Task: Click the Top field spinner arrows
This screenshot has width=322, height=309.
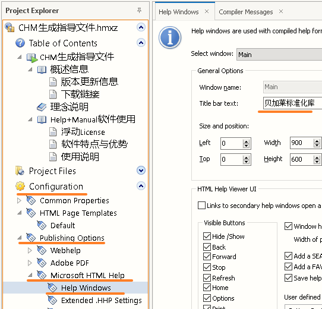Action: [246, 159]
